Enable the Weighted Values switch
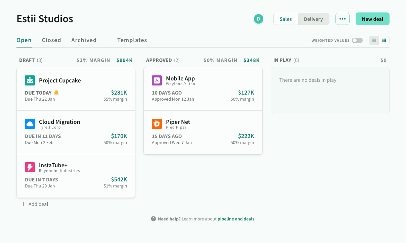Screen dimensions: 406x243 pyautogui.click(x=357, y=40)
